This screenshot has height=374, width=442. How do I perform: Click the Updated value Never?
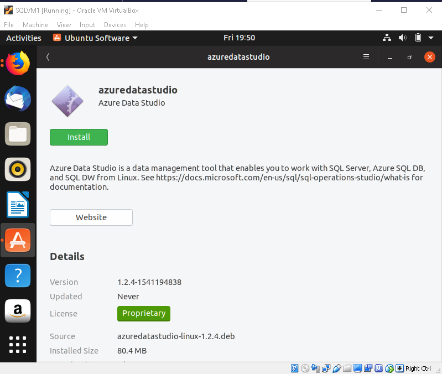[x=128, y=297]
